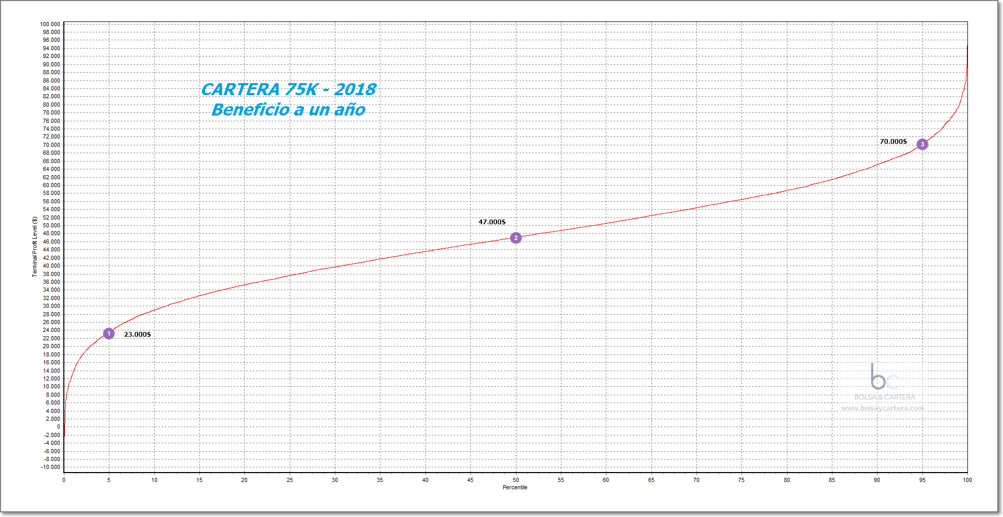
Task: Click the 40.000 y-axis tick label
Action: pos(51,266)
